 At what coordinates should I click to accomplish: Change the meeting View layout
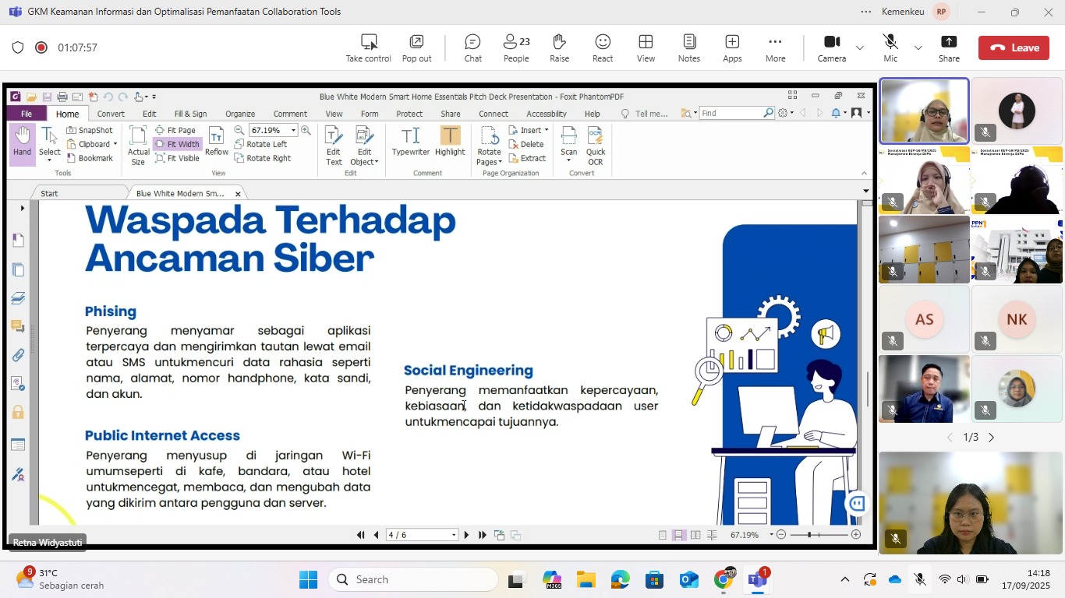(646, 47)
